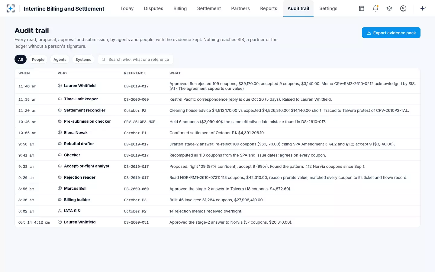This screenshot has height=272, width=435.
Task: Click the REFERENCE column header
Action: click(x=135, y=73)
